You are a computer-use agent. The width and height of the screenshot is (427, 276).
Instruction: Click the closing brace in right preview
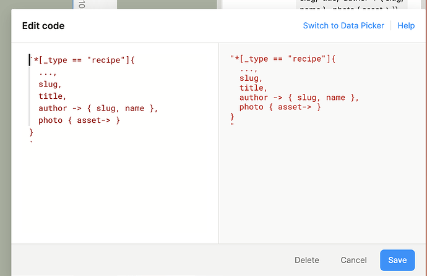point(233,116)
